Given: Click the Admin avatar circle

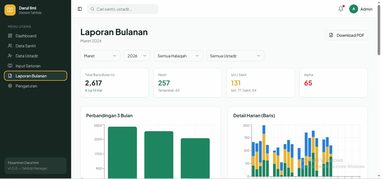Looking at the screenshot, I should click(354, 9).
